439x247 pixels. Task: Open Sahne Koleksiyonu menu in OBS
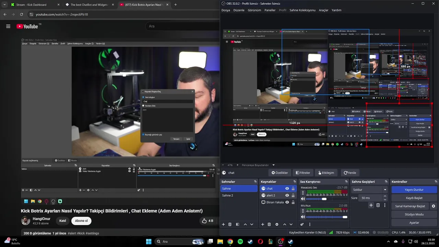click(302, 10)
